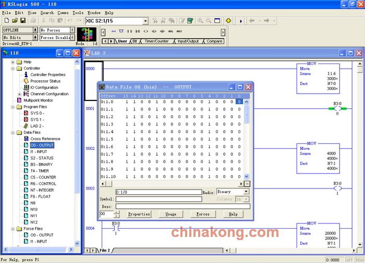
Task: Open a project with the folder icon
Action: pos(15,21)
